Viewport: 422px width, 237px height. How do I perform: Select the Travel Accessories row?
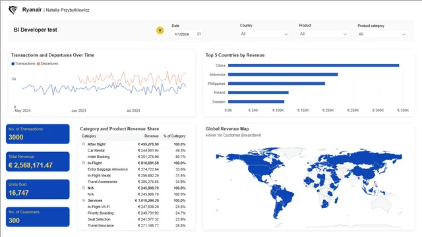pyautogui.click(x=134, y=182)
